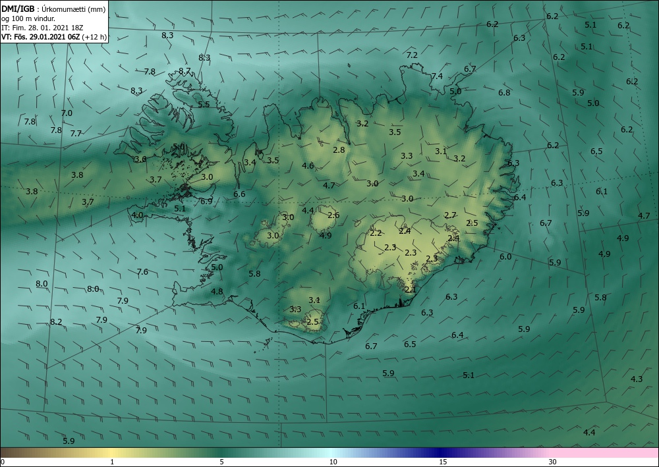Select the 3.6 value label
Viewport: 659px width, 467px height.
click(x=140, y=159)
